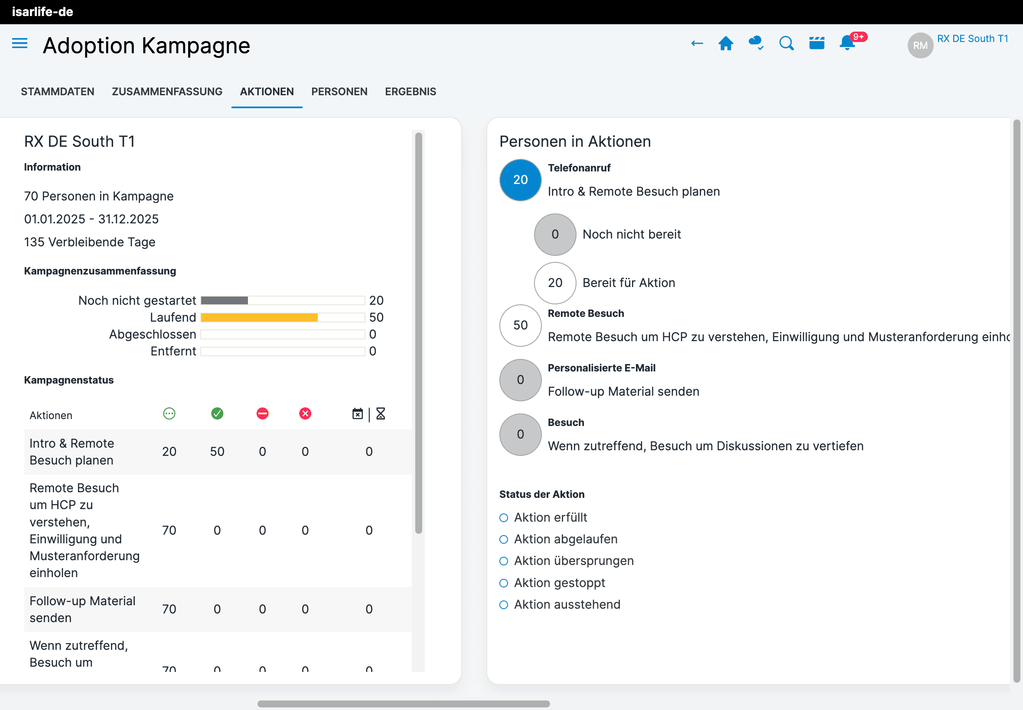Open the ERGEBNIS tab
This screenshot has width=1023, height=710.
pos(410,92)
